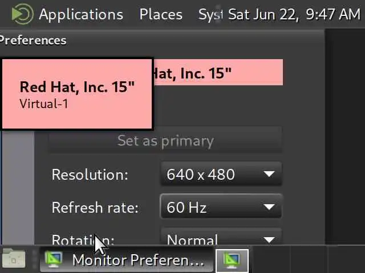Open the Places menu
Image resolution: width=365 pixels, height=273 pixels.
click(161, 14)
